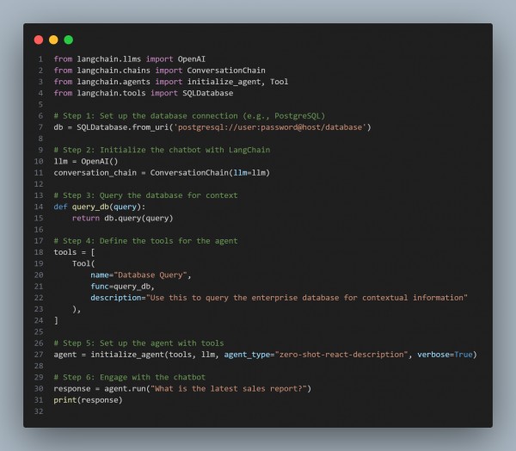Image resolution: width=516 pixels, height=451 pixels.
Task: Click 'print(response)' on line 31
Action: click(x=88, y=400)
